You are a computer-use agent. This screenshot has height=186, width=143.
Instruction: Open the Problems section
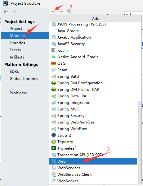tap(25, 93)
